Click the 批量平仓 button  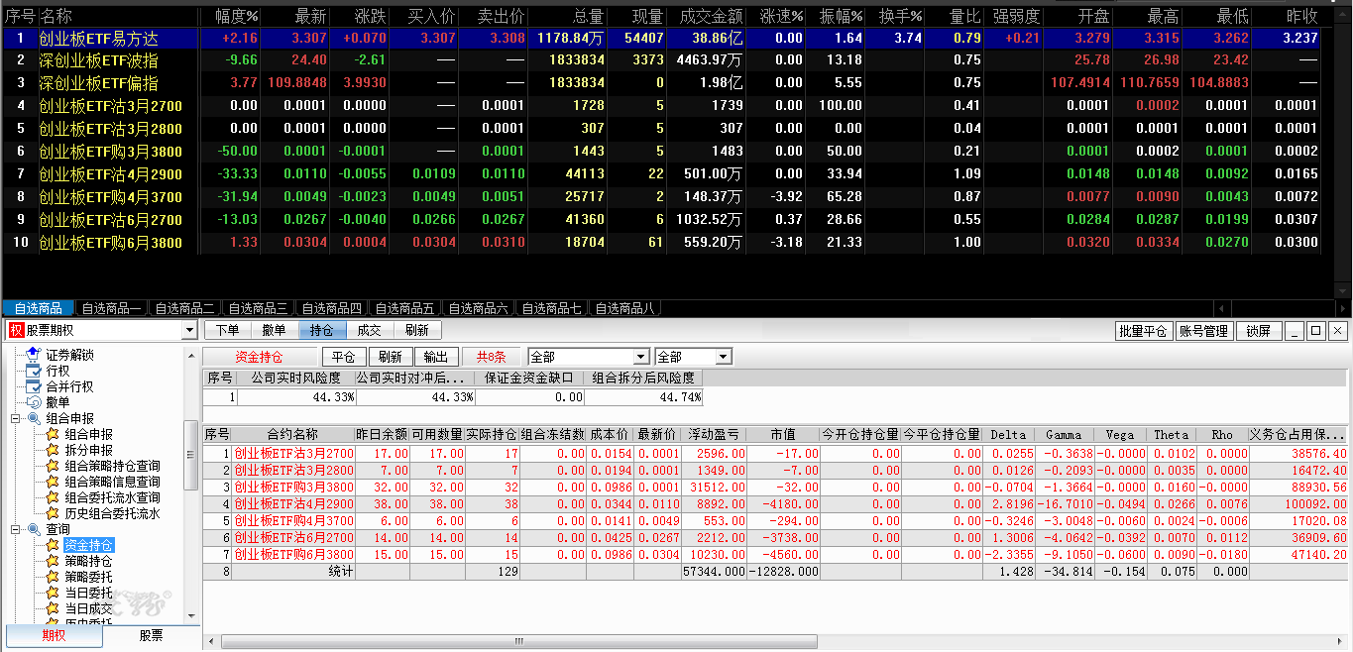point(1144,331)
